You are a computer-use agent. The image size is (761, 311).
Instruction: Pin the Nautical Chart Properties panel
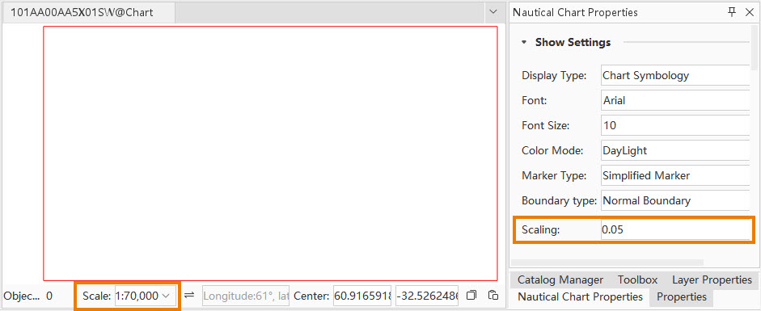[732, 12]
